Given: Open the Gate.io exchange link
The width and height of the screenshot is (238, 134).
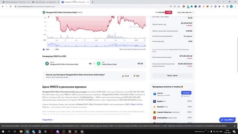Looking at the screenshot, I should click(x=45, y=107).
